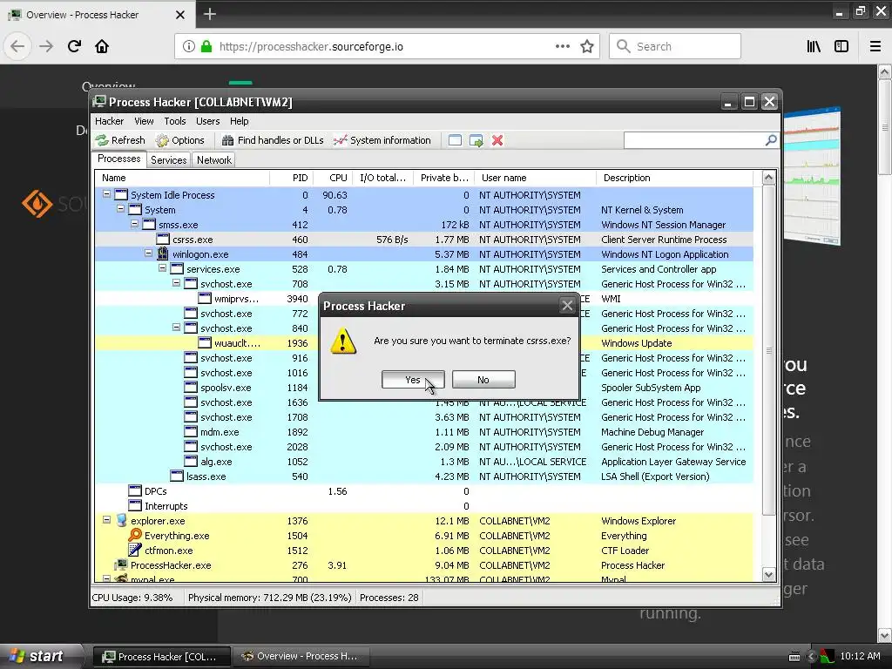Screen dimensions: 892x669
Task: Click the lsass.exe process icon
Action: 177,476
